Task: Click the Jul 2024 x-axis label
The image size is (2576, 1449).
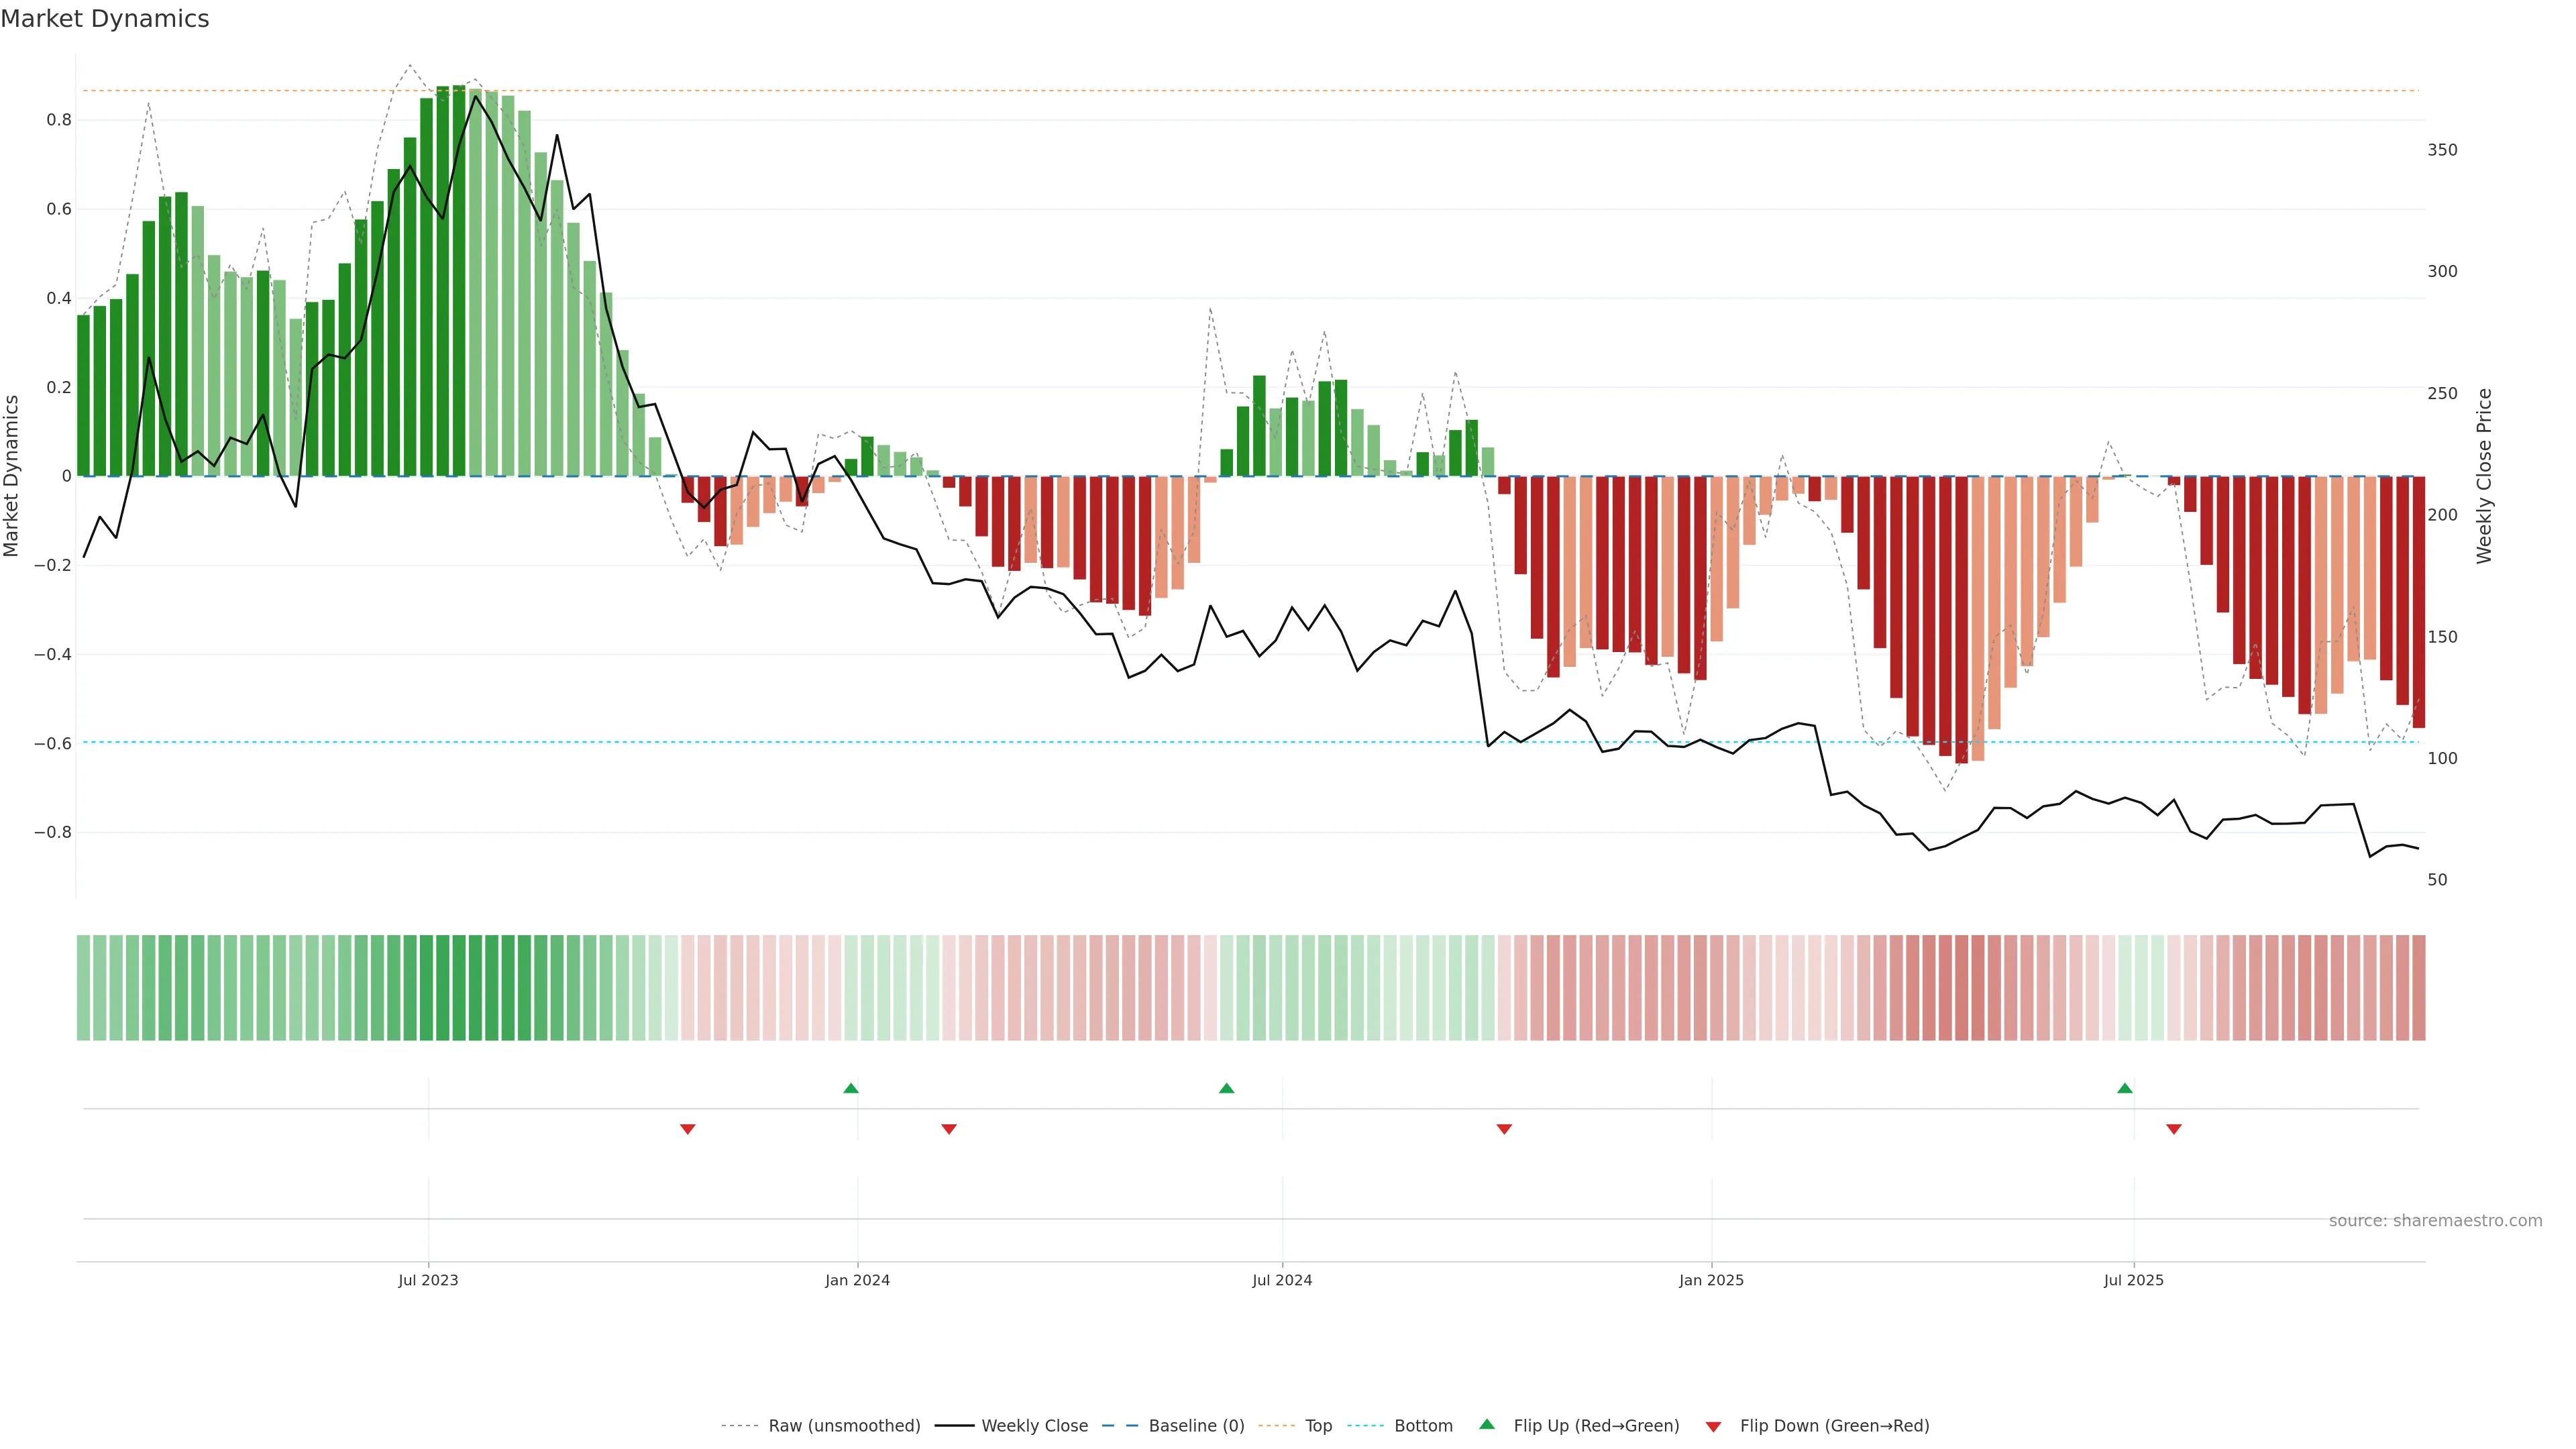Action: point(1282,1280)
